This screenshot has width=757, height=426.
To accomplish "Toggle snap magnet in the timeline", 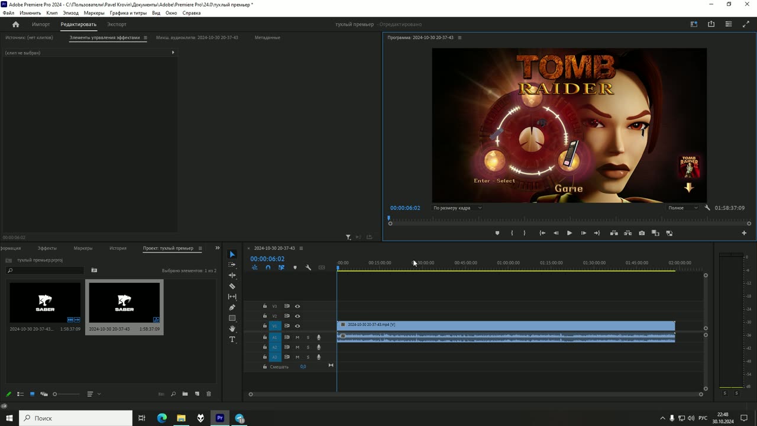I will pyautogui.click(x=268, y=267).
